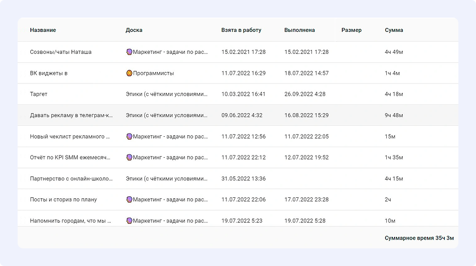Click the orange Программисты board icon
The width and height of the screenshot is (476, 266).
click(x=129, y=73)
